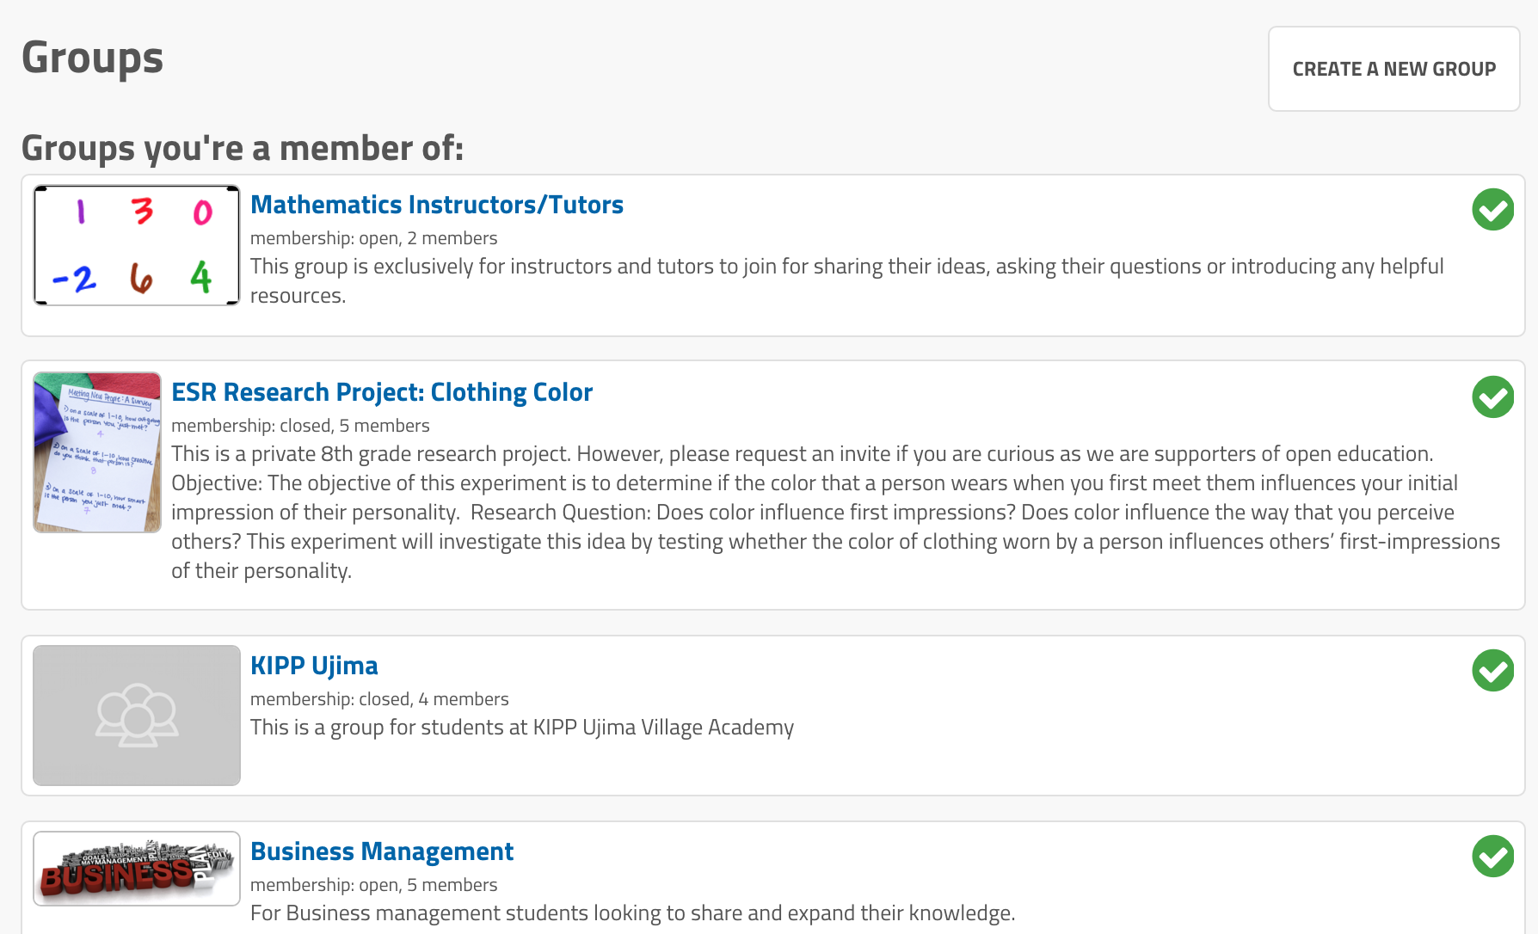Create a new group
This screenshot has width=1538, height=934.
[1393, 69]
